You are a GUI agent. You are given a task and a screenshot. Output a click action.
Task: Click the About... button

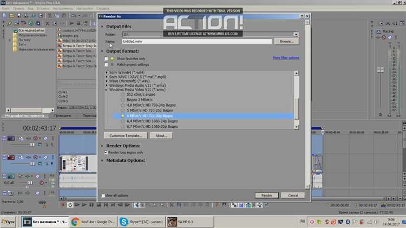coord(161,136)
